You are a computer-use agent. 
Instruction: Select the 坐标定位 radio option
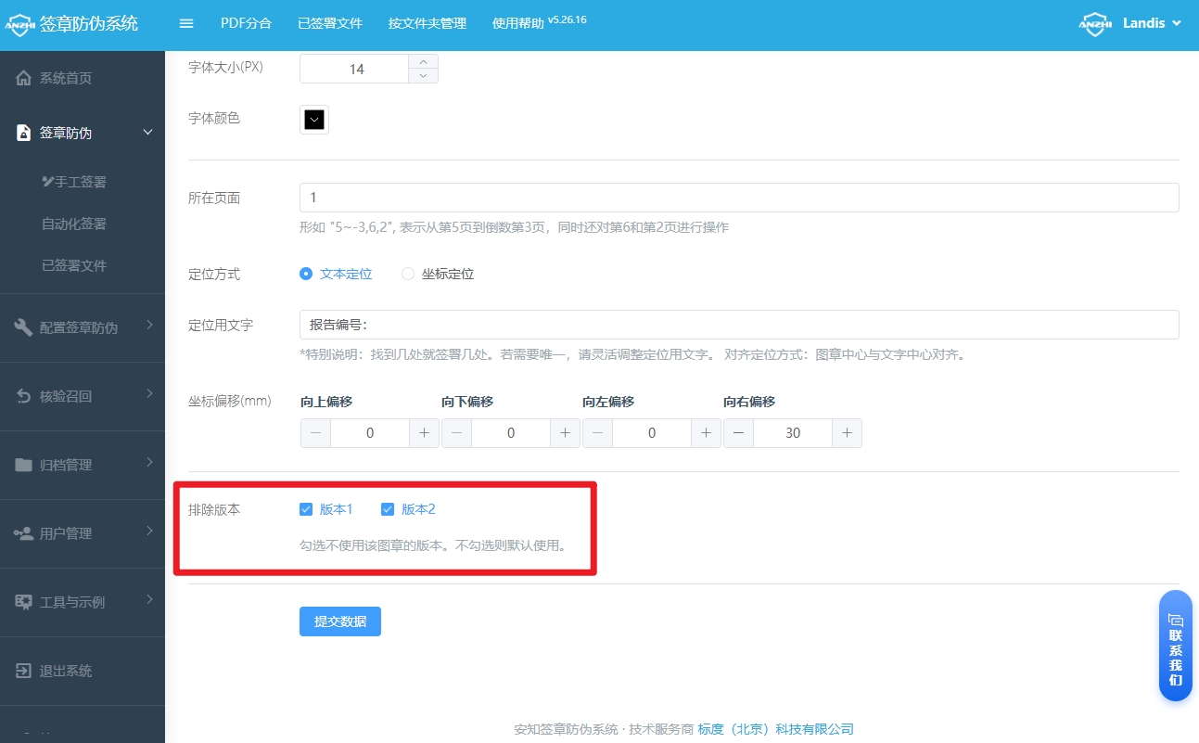coord(408,274)
